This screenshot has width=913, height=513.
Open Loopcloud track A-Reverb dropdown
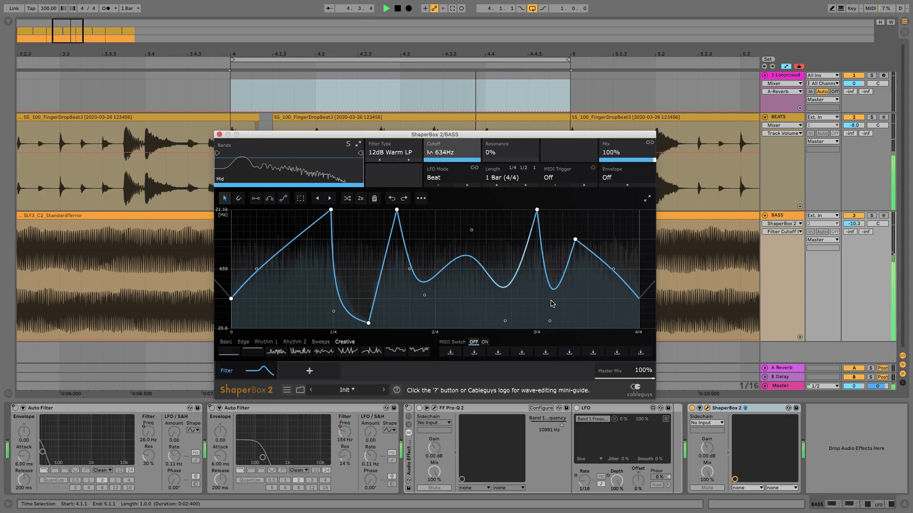point(782,92)
